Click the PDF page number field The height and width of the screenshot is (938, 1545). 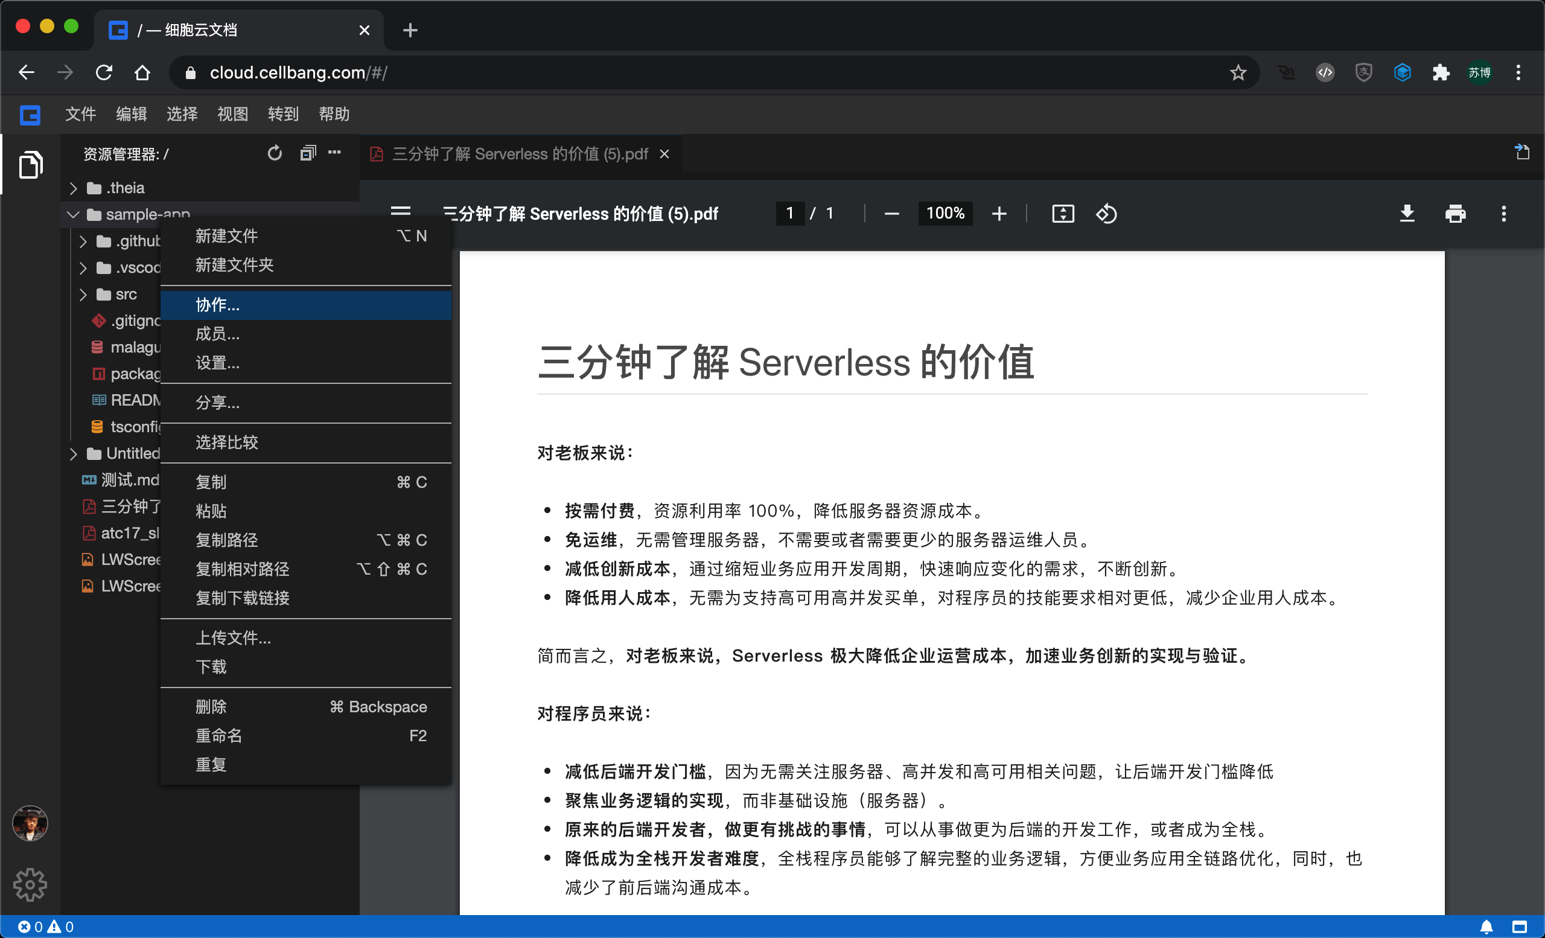click(x=790, y=213)
